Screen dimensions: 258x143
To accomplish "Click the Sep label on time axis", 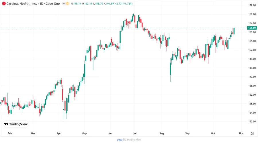I will (x=187, y=134).
